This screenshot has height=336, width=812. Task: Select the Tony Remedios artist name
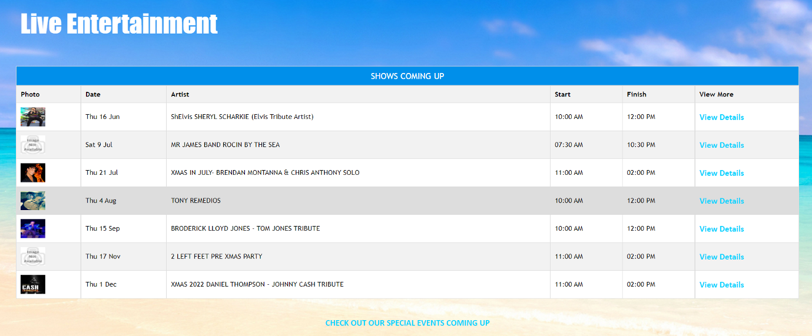196,201
